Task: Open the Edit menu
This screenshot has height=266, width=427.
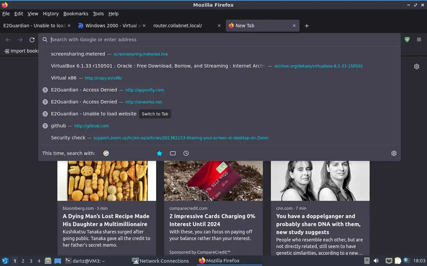Action: 19,14
